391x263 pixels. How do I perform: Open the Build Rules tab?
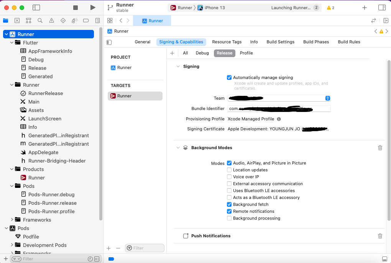(x=349, y=42)
